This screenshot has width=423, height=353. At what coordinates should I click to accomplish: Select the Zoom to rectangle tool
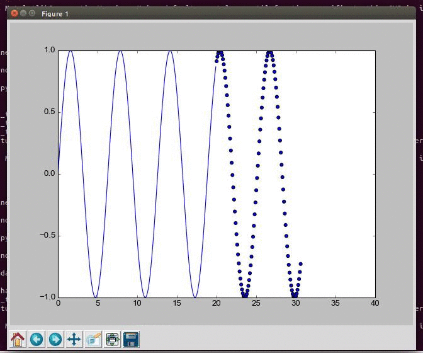[x=93, y=339]
